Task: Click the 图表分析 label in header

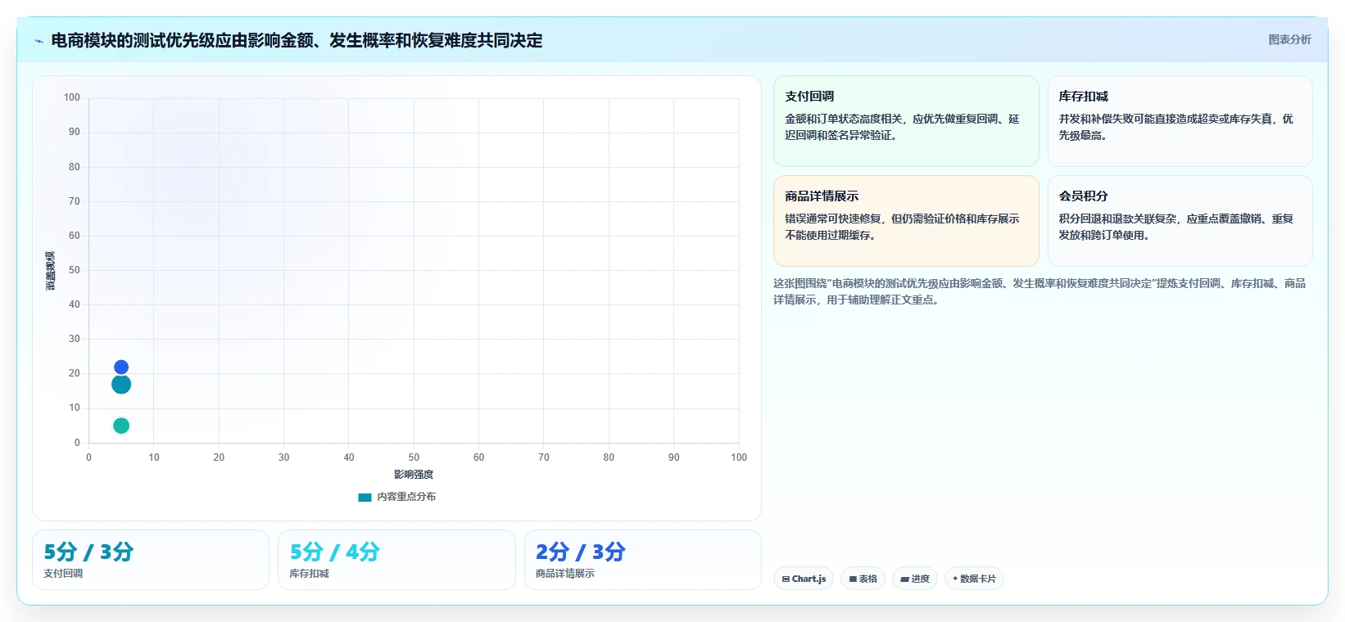Action: (x=1289, y=39)
